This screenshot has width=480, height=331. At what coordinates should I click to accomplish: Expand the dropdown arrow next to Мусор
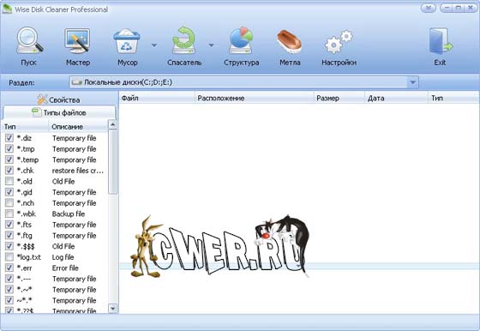pos(154,45)
